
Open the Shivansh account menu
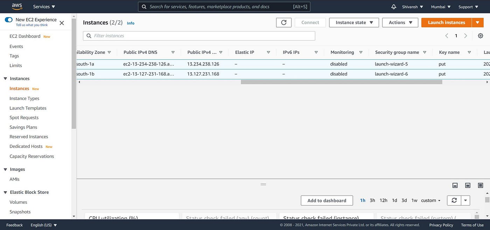click(x=413, y=7)
